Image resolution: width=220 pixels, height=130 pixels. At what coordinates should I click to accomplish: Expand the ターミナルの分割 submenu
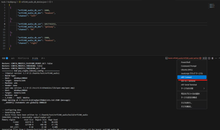192,88
